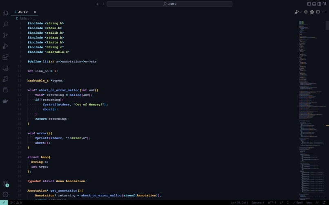Click the abort_on_error_malloc function definition name
Image resolution: width=329 pixels, height=205 pixels.
click(x=59, y=90)
